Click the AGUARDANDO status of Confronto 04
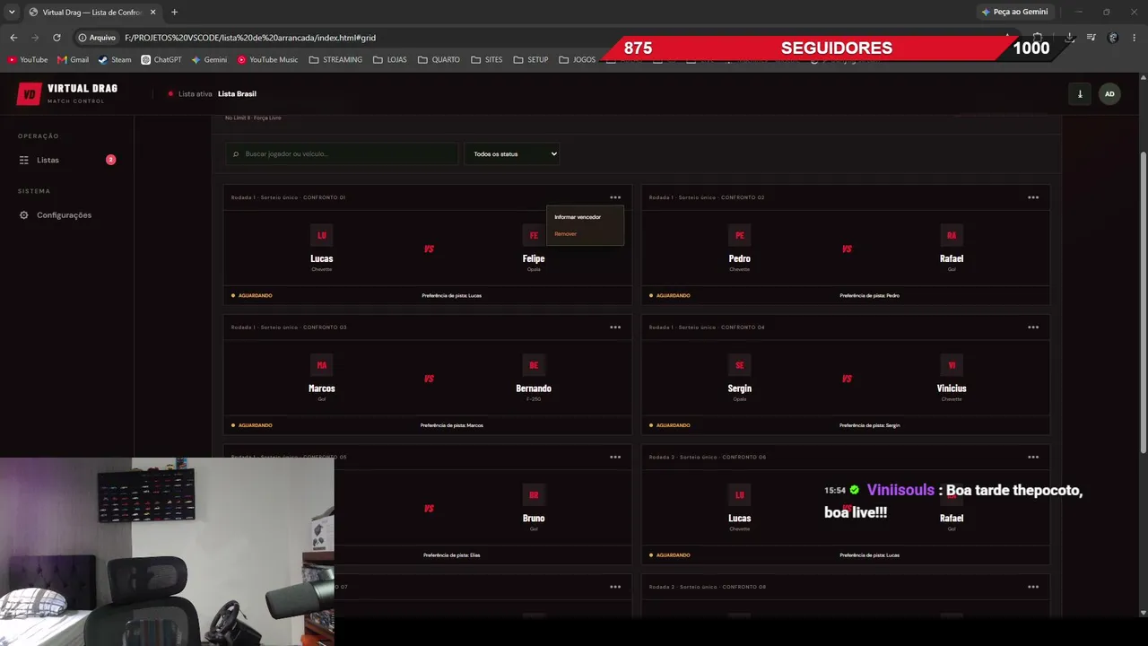 tap(670, 425)
